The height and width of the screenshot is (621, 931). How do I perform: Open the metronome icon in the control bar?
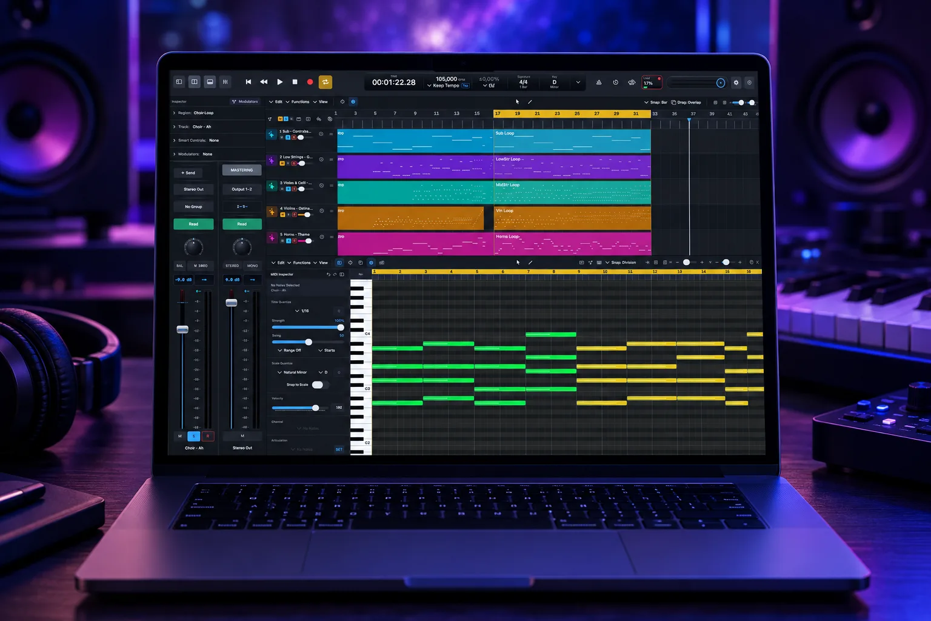pos(599,82)
